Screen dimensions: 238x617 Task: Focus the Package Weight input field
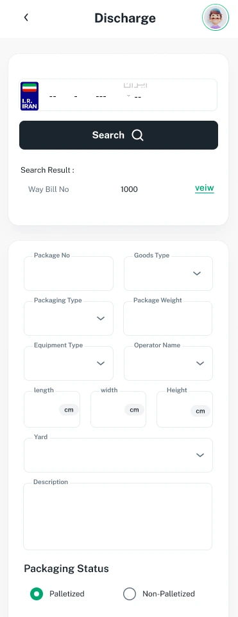tap(167, 318)
